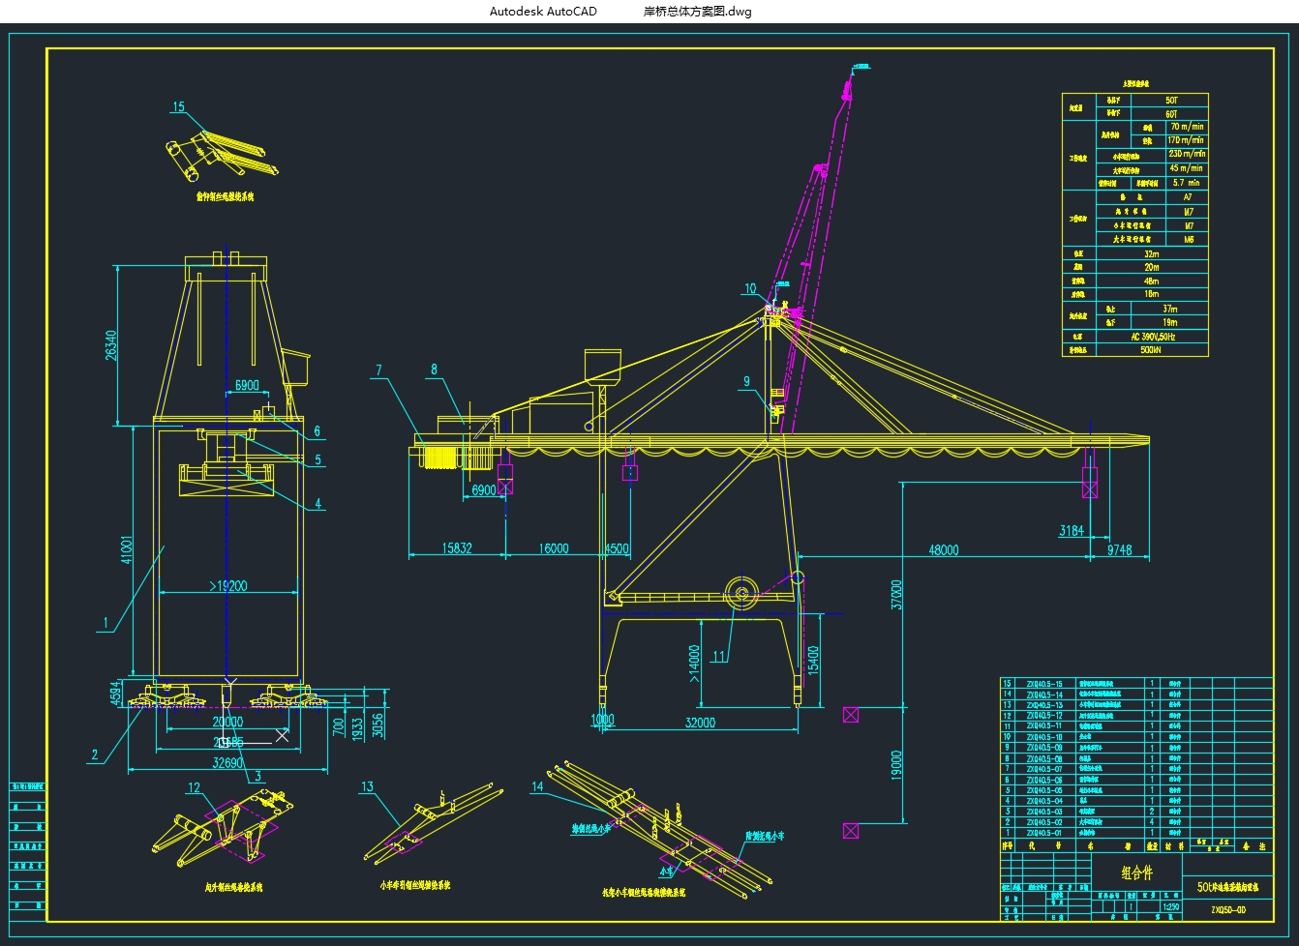The height and width of the screenshot is (946, 1299).
Task: Select the lower magenta crossed-square marker
Action: click(x=850, y=830)
